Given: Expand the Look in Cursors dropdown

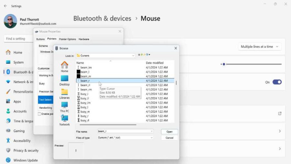Looking at the screenshot, I should (x=133, y=56).
